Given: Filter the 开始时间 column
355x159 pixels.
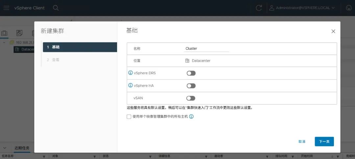Looking at the screenshot, I should 338,156.
